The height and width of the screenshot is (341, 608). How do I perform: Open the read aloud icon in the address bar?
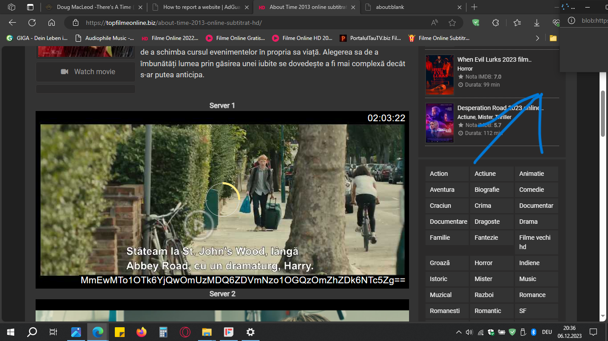(434, 23)
